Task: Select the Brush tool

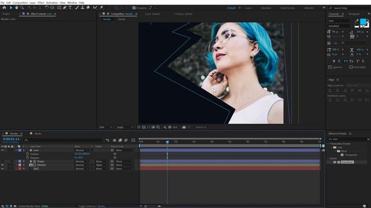Action: 77,8
